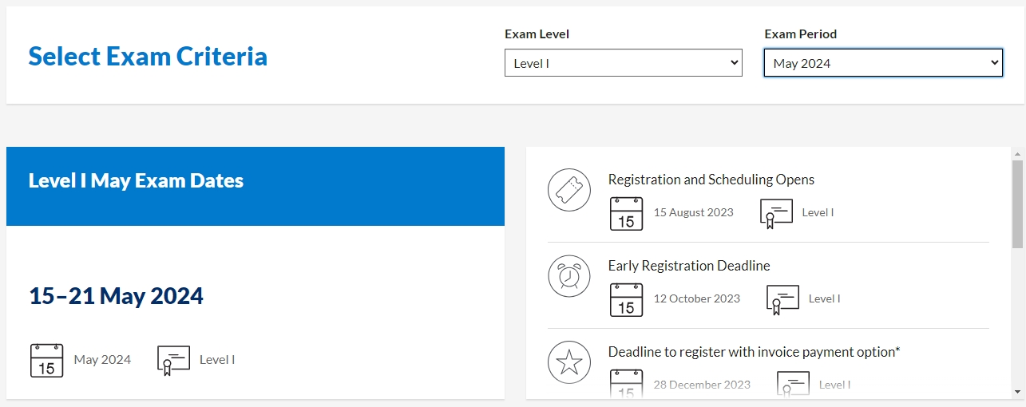Image resolution: width=1026 pixels, height=407 pixels.
Task: Open the Exam Period dropdown
Action: [x=882, y=63]
